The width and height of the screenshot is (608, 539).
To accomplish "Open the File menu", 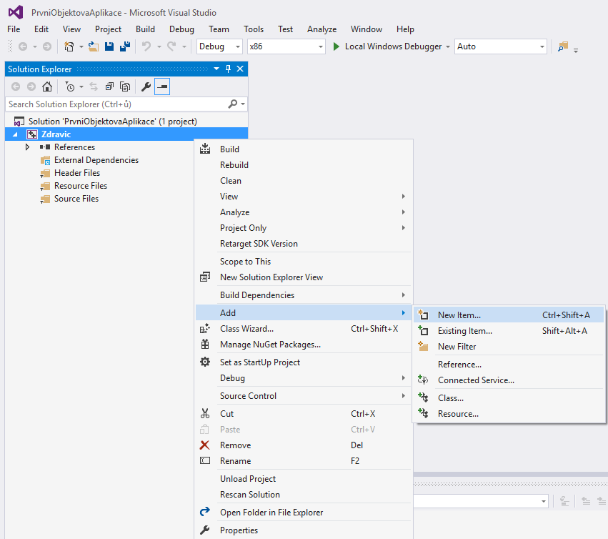I will [x=14, y=29].
